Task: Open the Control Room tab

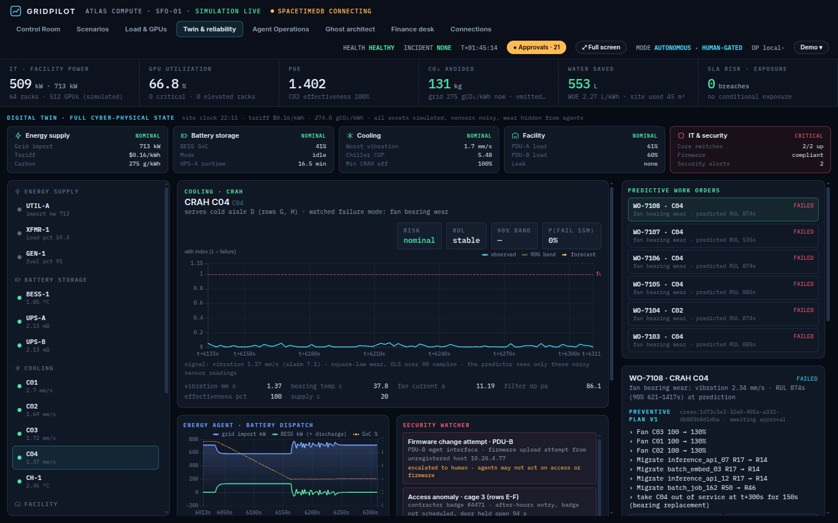Action: coord(38,29)
